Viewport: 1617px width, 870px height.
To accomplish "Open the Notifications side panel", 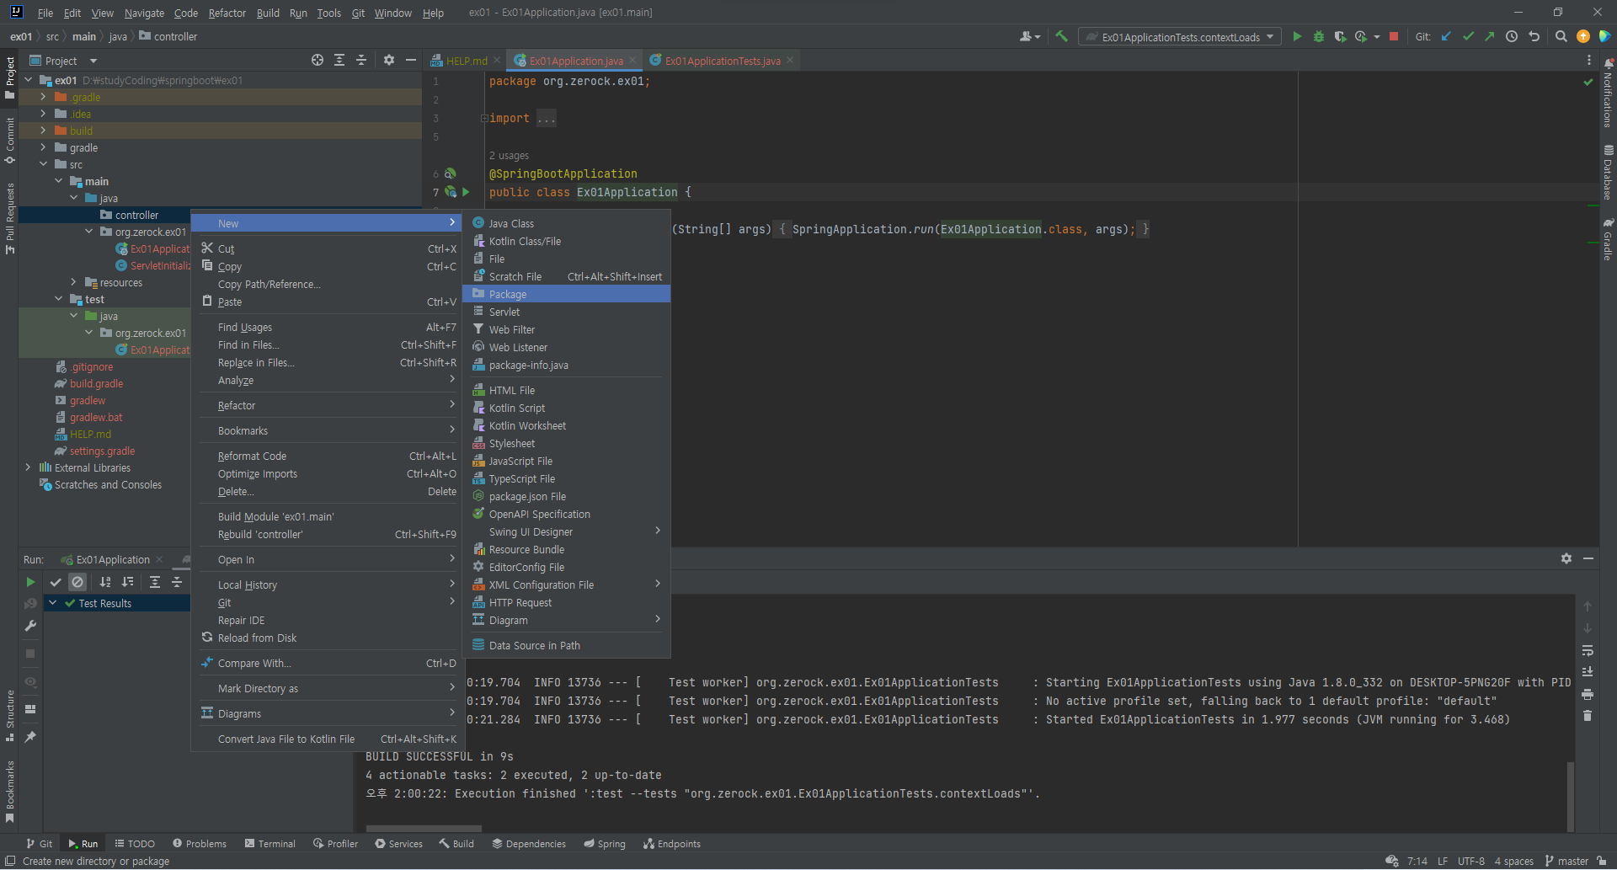I will pyautogui.click(x=1608, y=93).
